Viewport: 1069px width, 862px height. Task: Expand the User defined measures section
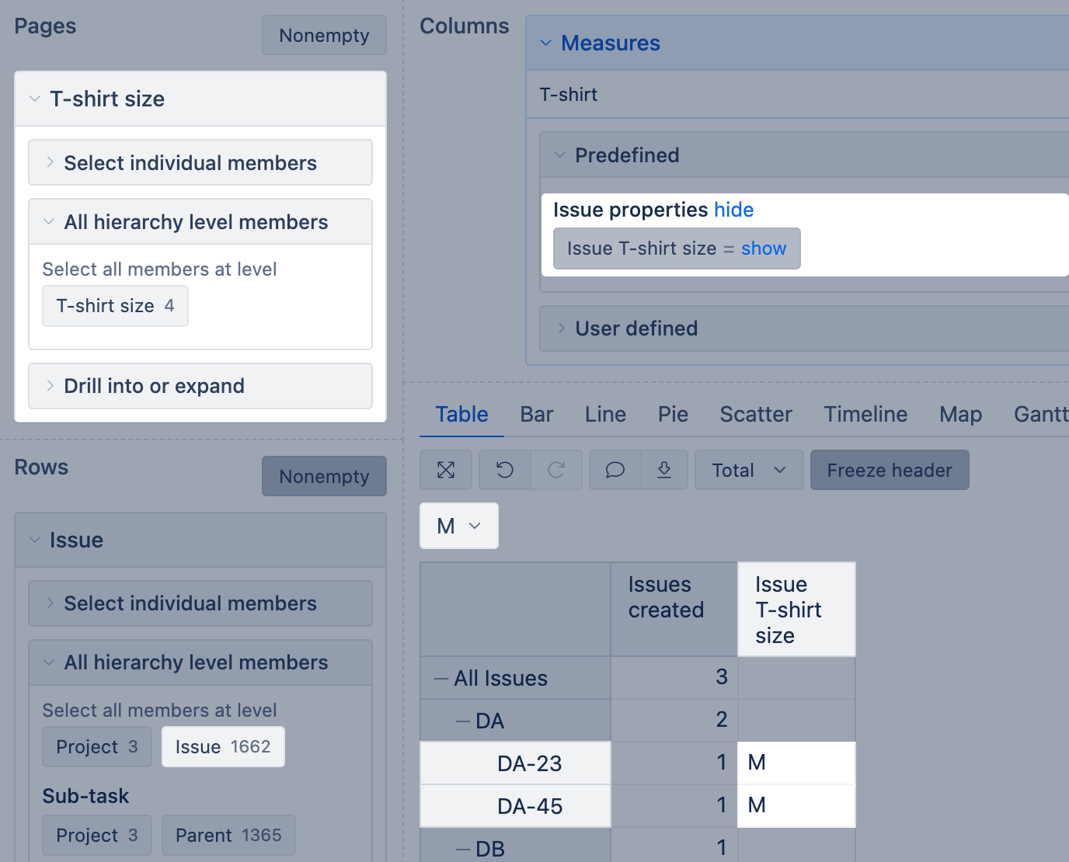pyautogui.click(x=635, y=328)
